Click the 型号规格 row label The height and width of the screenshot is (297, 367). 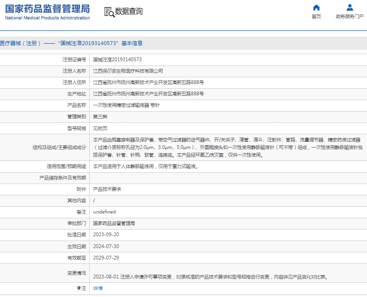coord(76,129)
